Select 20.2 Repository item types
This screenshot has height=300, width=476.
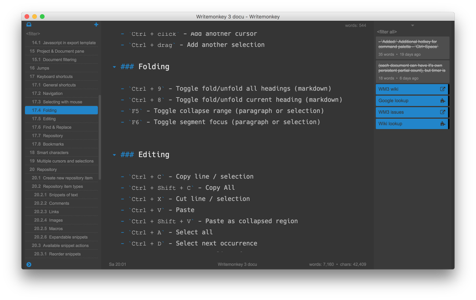61,187
